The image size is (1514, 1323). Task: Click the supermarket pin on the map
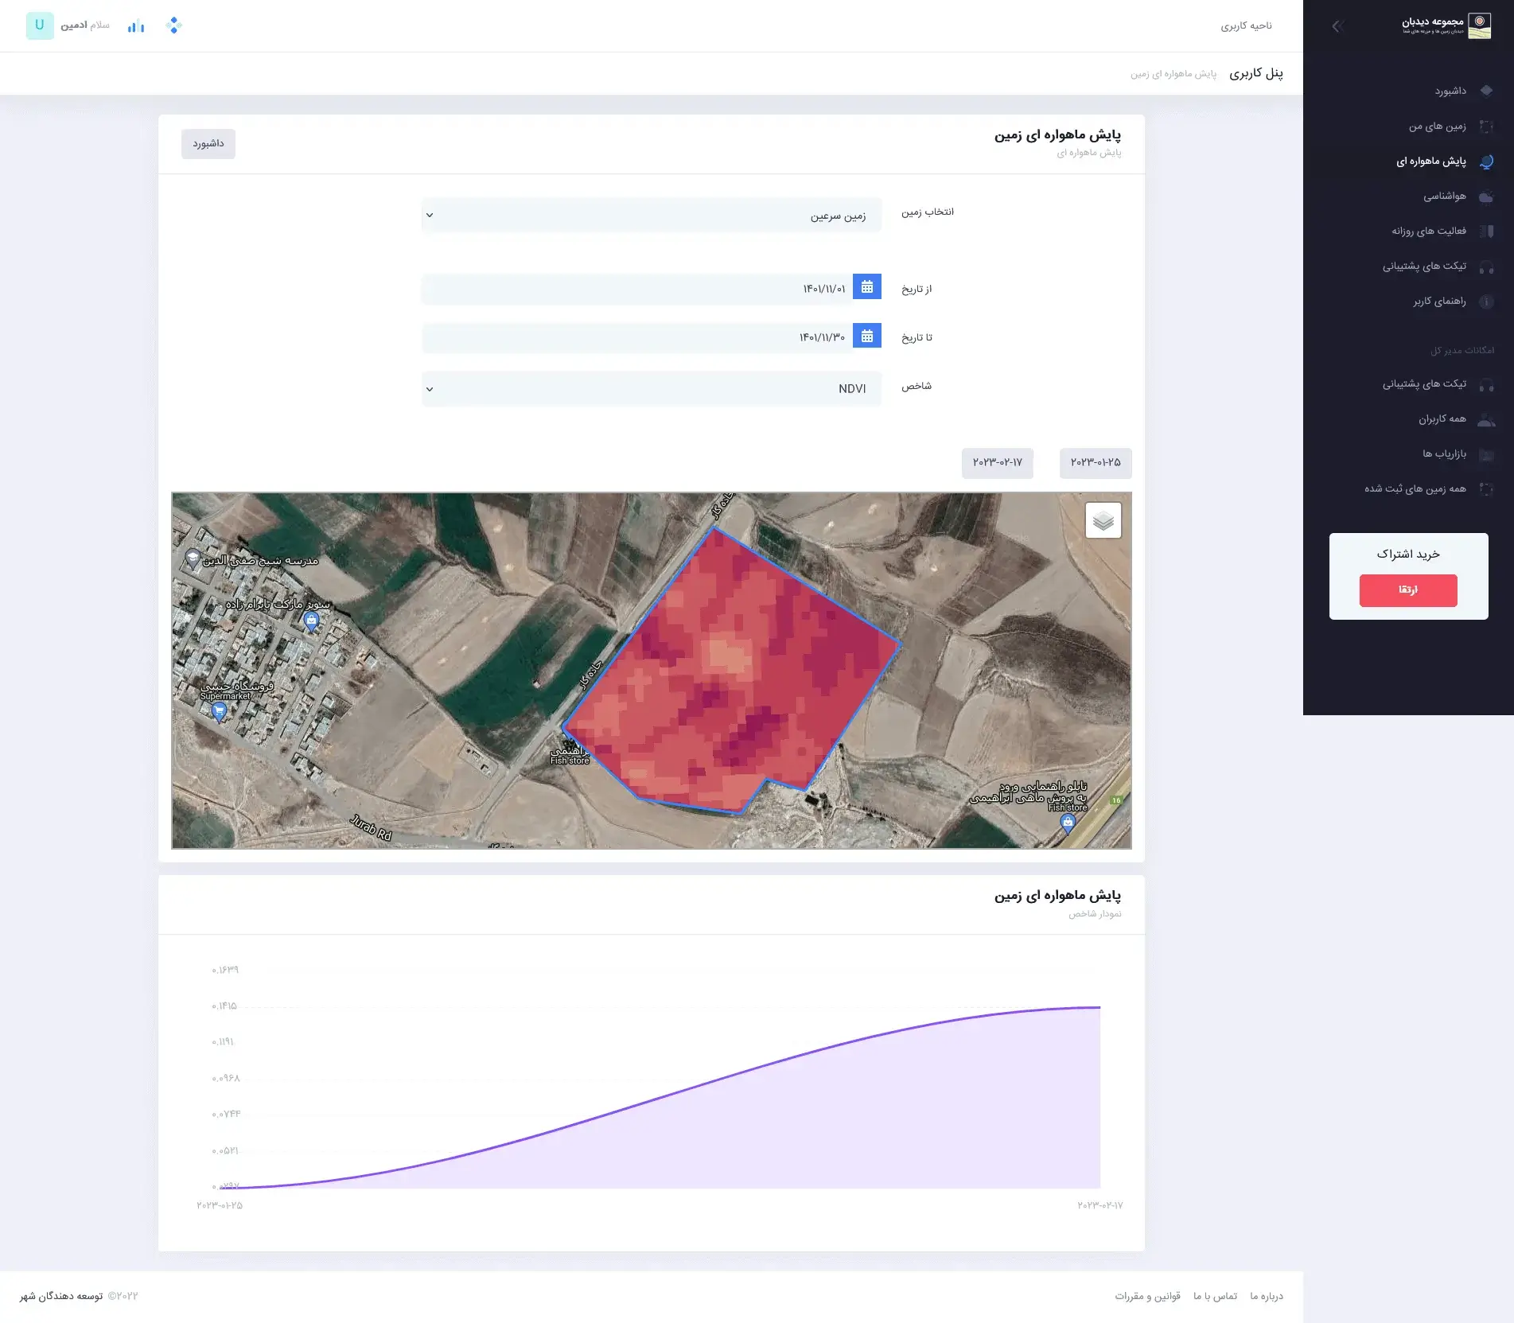219,711
